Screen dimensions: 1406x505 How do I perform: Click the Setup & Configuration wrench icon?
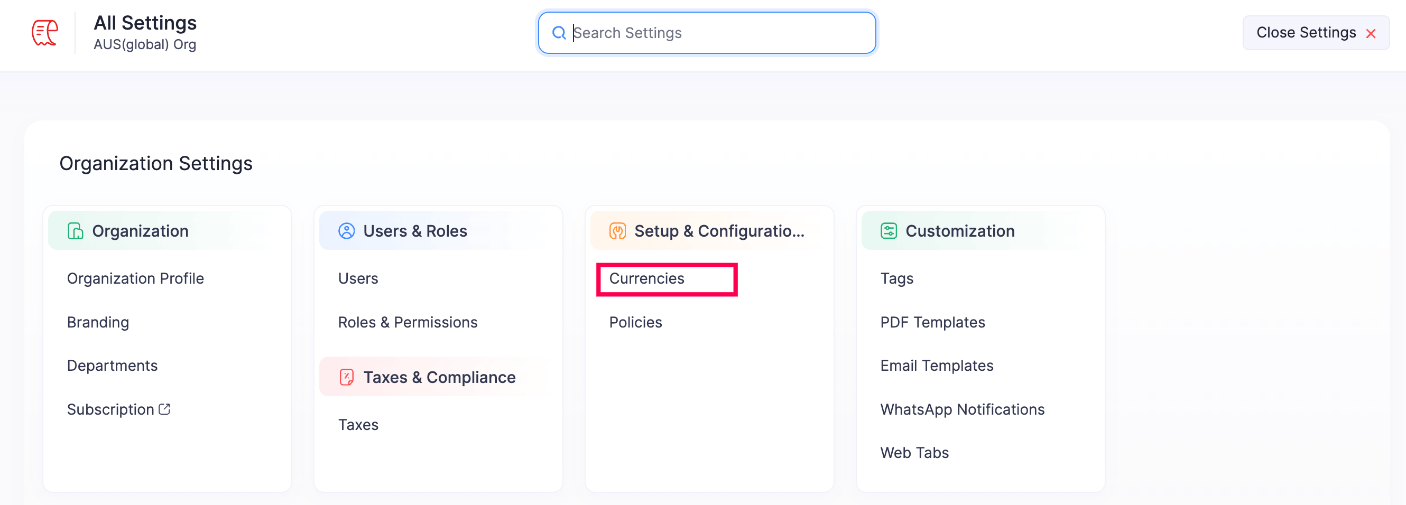(617, 231)
